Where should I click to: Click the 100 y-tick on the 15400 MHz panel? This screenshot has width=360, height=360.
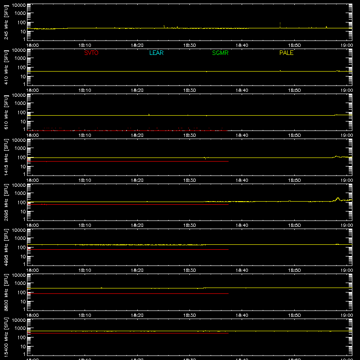pyautogui.click(x=22, y=337)
